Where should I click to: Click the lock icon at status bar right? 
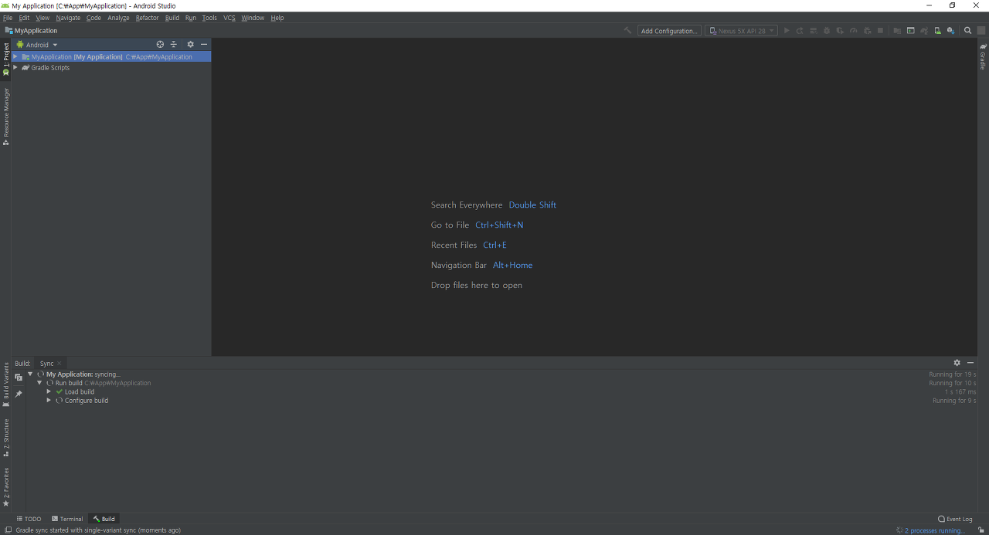(981, 530)
